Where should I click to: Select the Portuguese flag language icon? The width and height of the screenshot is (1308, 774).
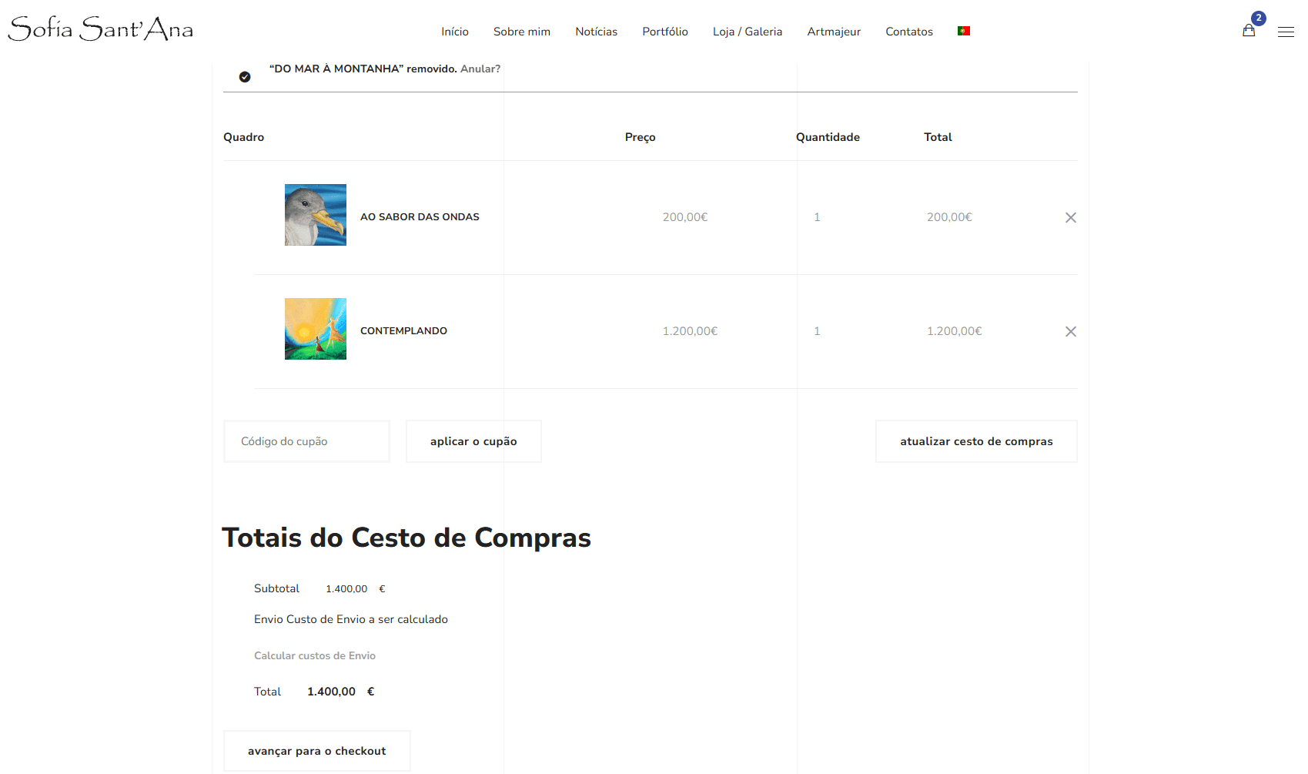(x=963, y=31)
